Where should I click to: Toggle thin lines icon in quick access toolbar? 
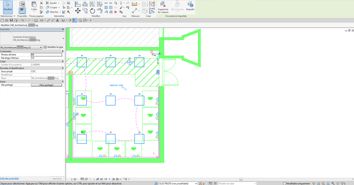click(74, 20)
